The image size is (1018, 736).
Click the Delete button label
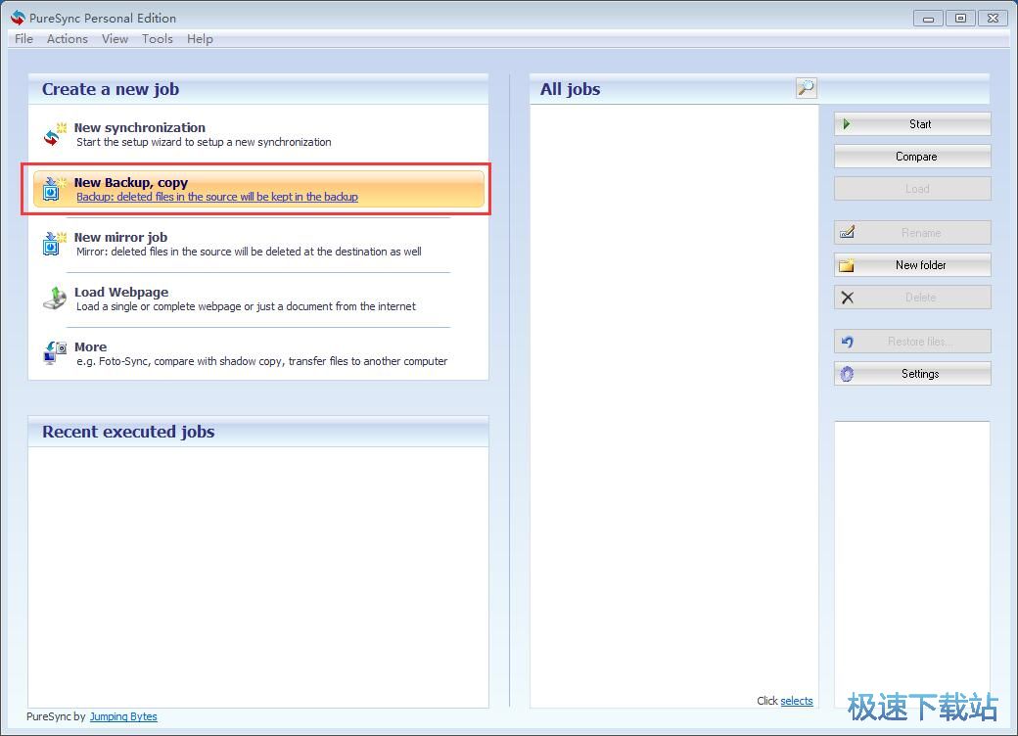pos(921,298)
